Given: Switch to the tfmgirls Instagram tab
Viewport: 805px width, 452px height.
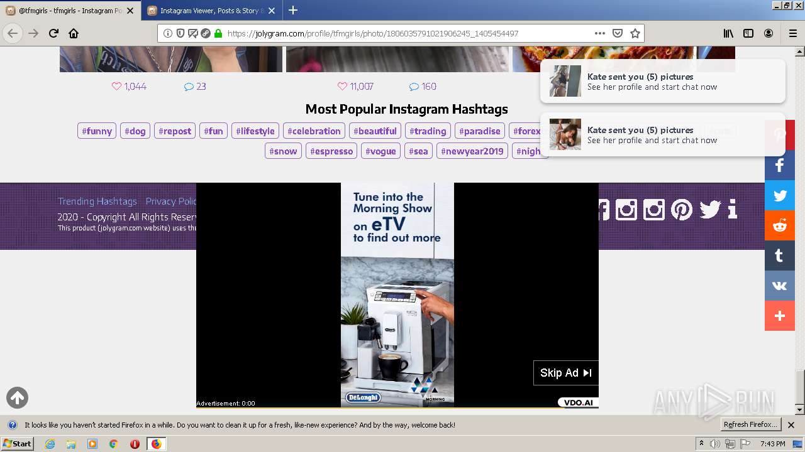Looking at the screenshot, I should (x=70, y=11).
